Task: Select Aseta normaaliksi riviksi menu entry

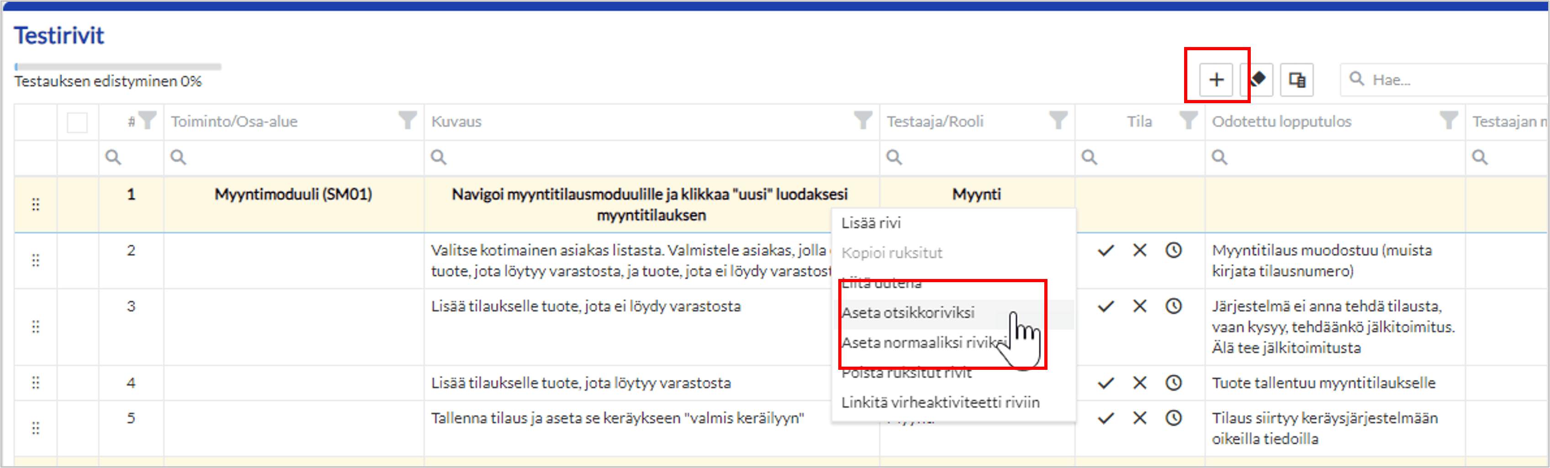Action: tap(954, 343)
